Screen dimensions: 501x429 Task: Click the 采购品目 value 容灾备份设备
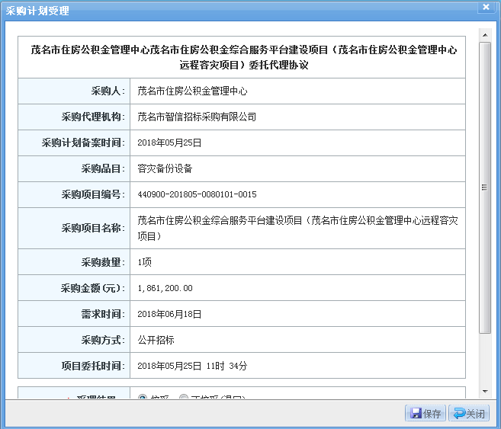tap(165, 168)
